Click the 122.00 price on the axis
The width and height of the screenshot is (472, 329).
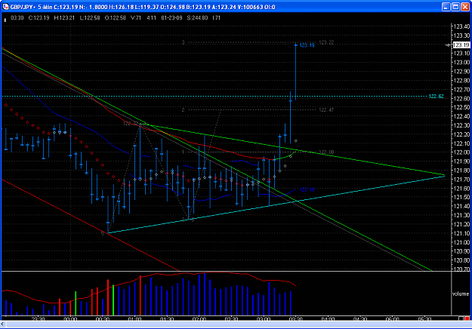coord(461,152)
